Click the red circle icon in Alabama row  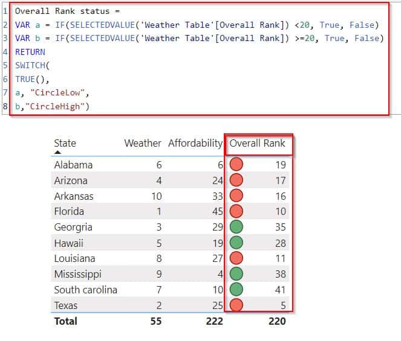(236, 164)
